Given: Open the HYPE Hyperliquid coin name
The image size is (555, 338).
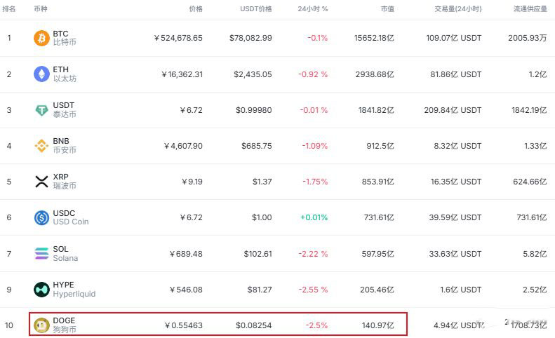Looking at the screenshot, I should tap(74, 289).
